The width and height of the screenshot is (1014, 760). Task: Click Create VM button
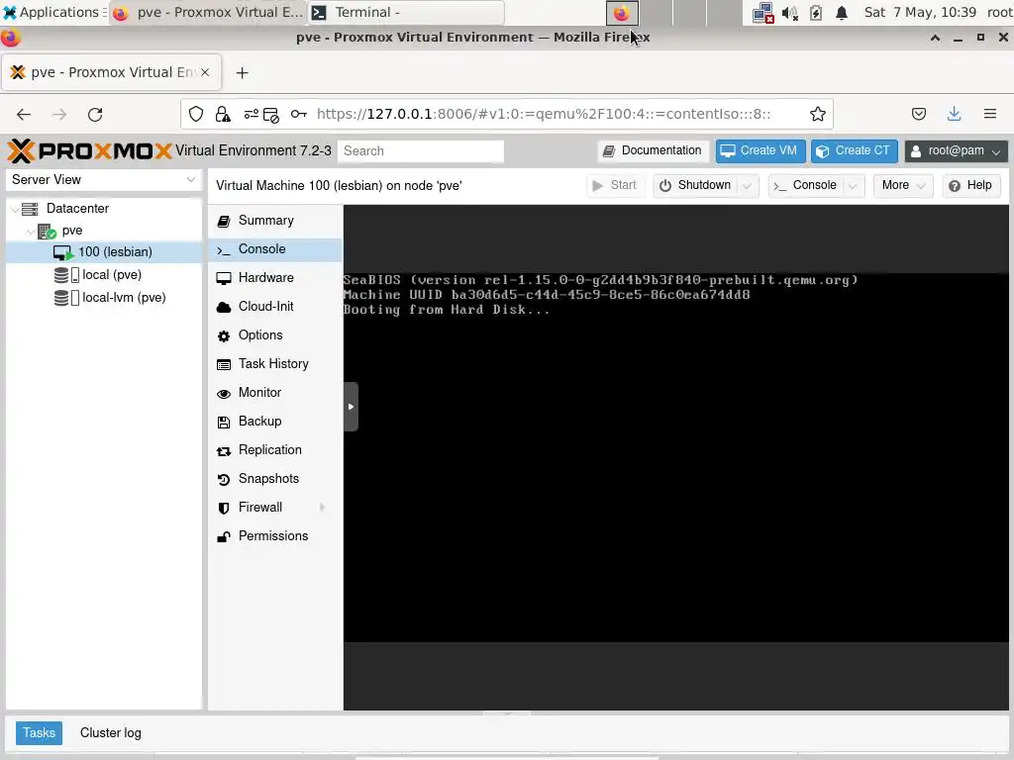click(x=760, y=151)
